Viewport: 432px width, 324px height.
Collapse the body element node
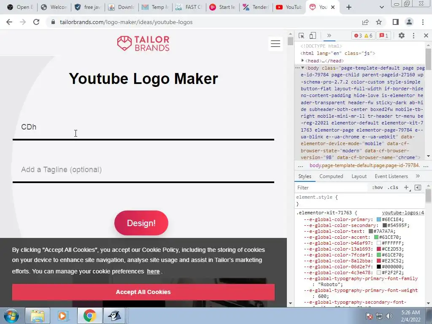(x=302, y=68)
